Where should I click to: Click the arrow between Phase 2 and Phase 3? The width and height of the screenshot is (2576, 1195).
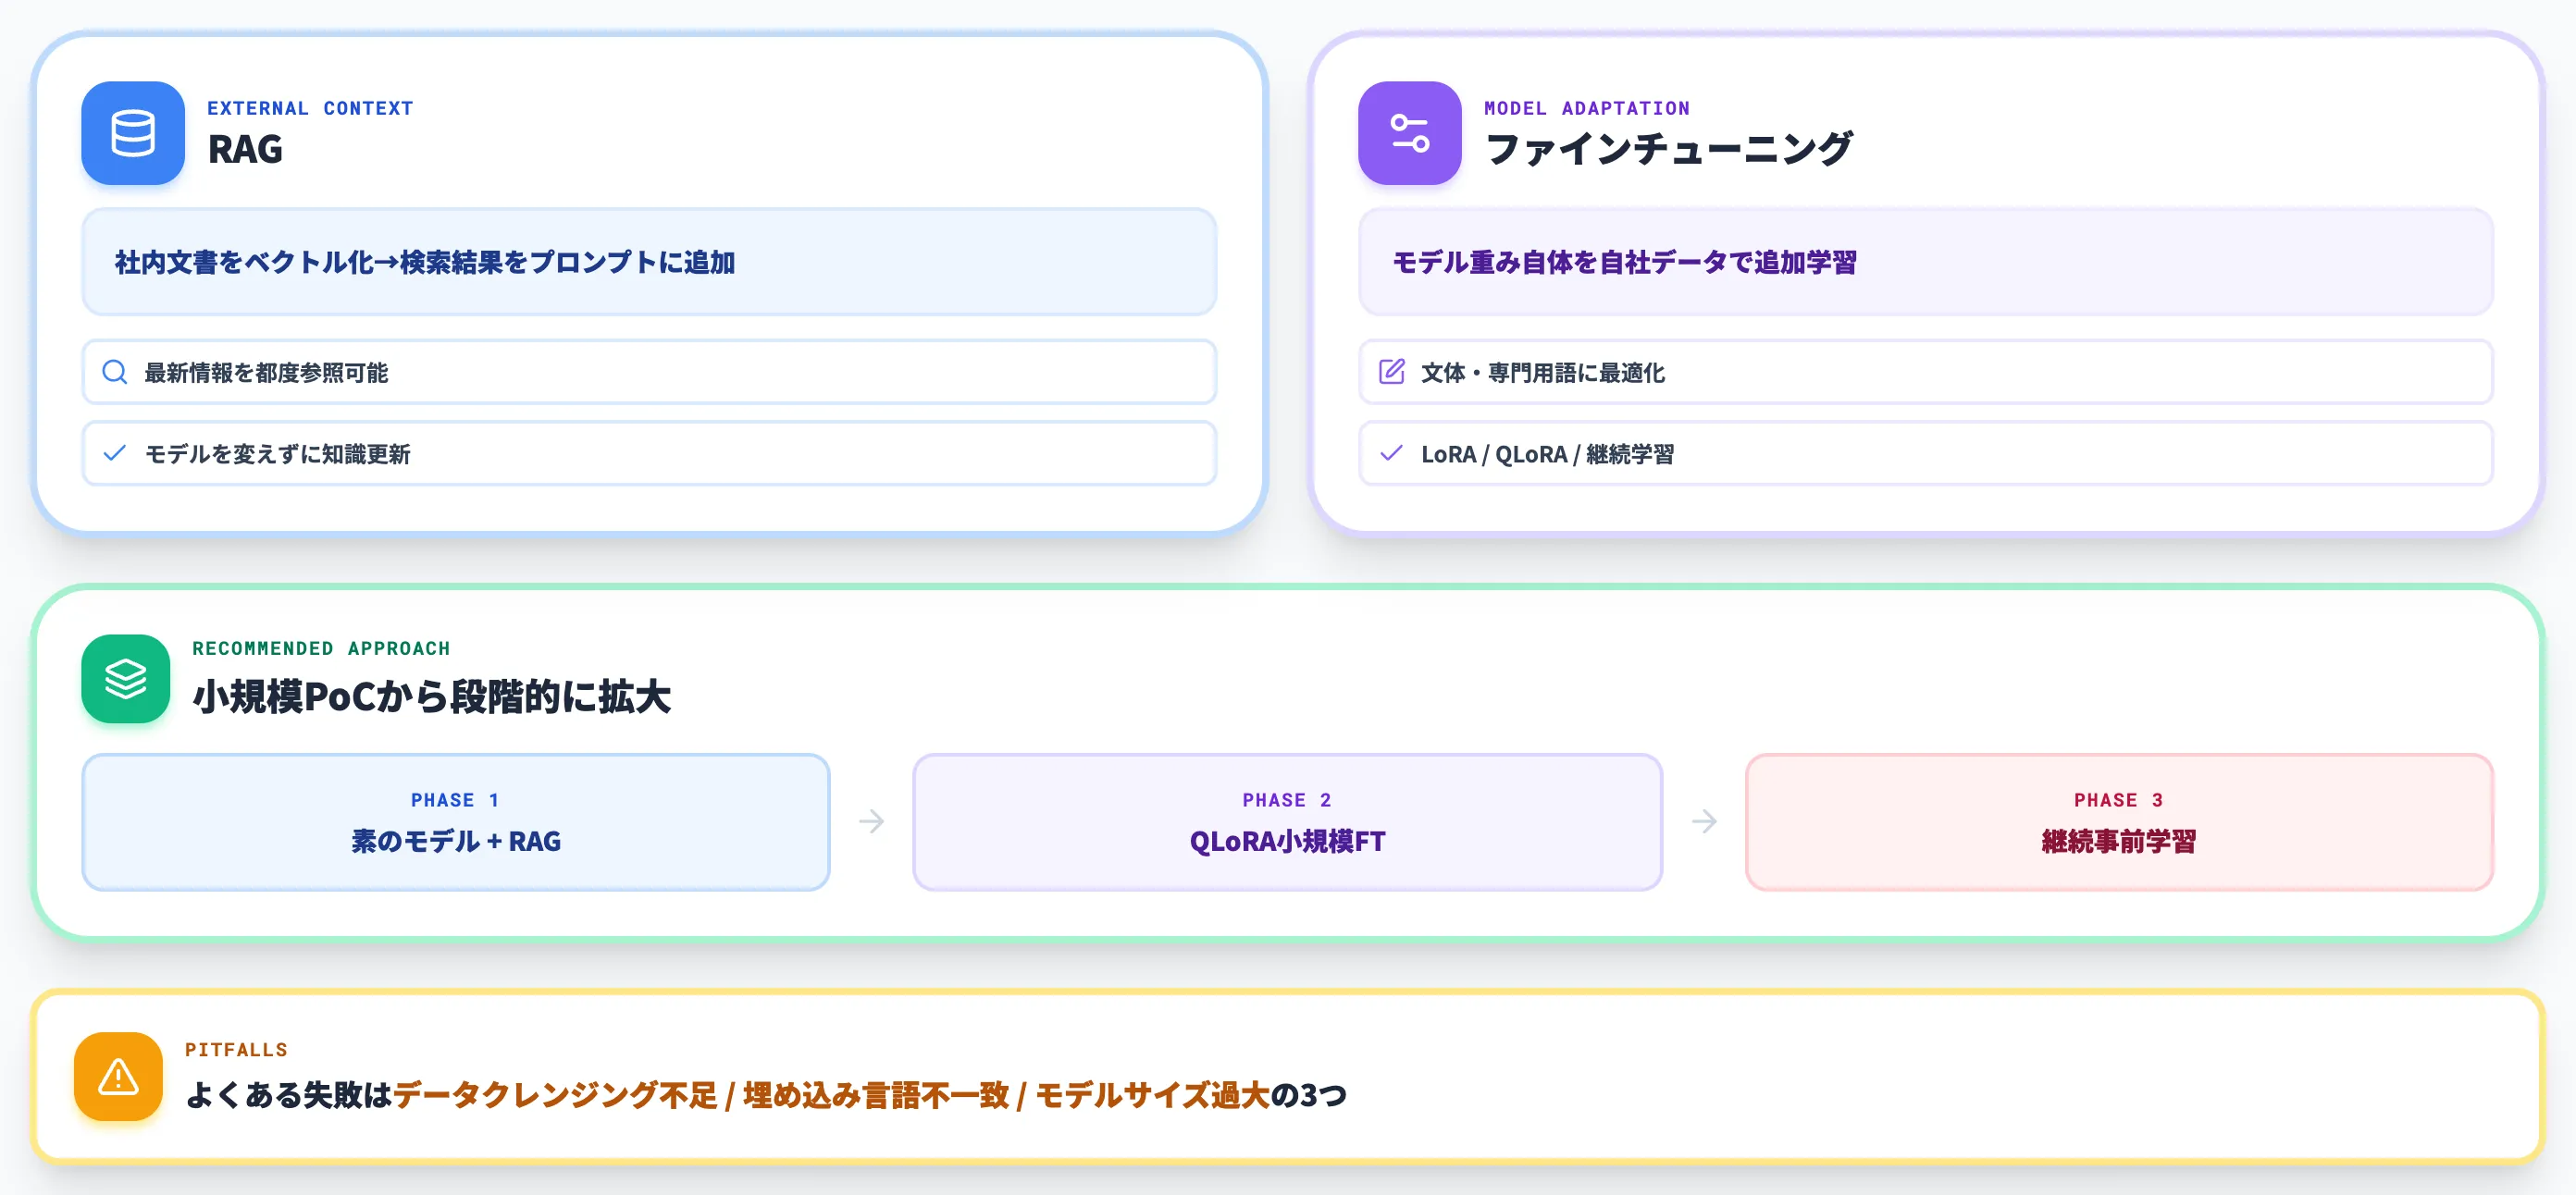1704,821
